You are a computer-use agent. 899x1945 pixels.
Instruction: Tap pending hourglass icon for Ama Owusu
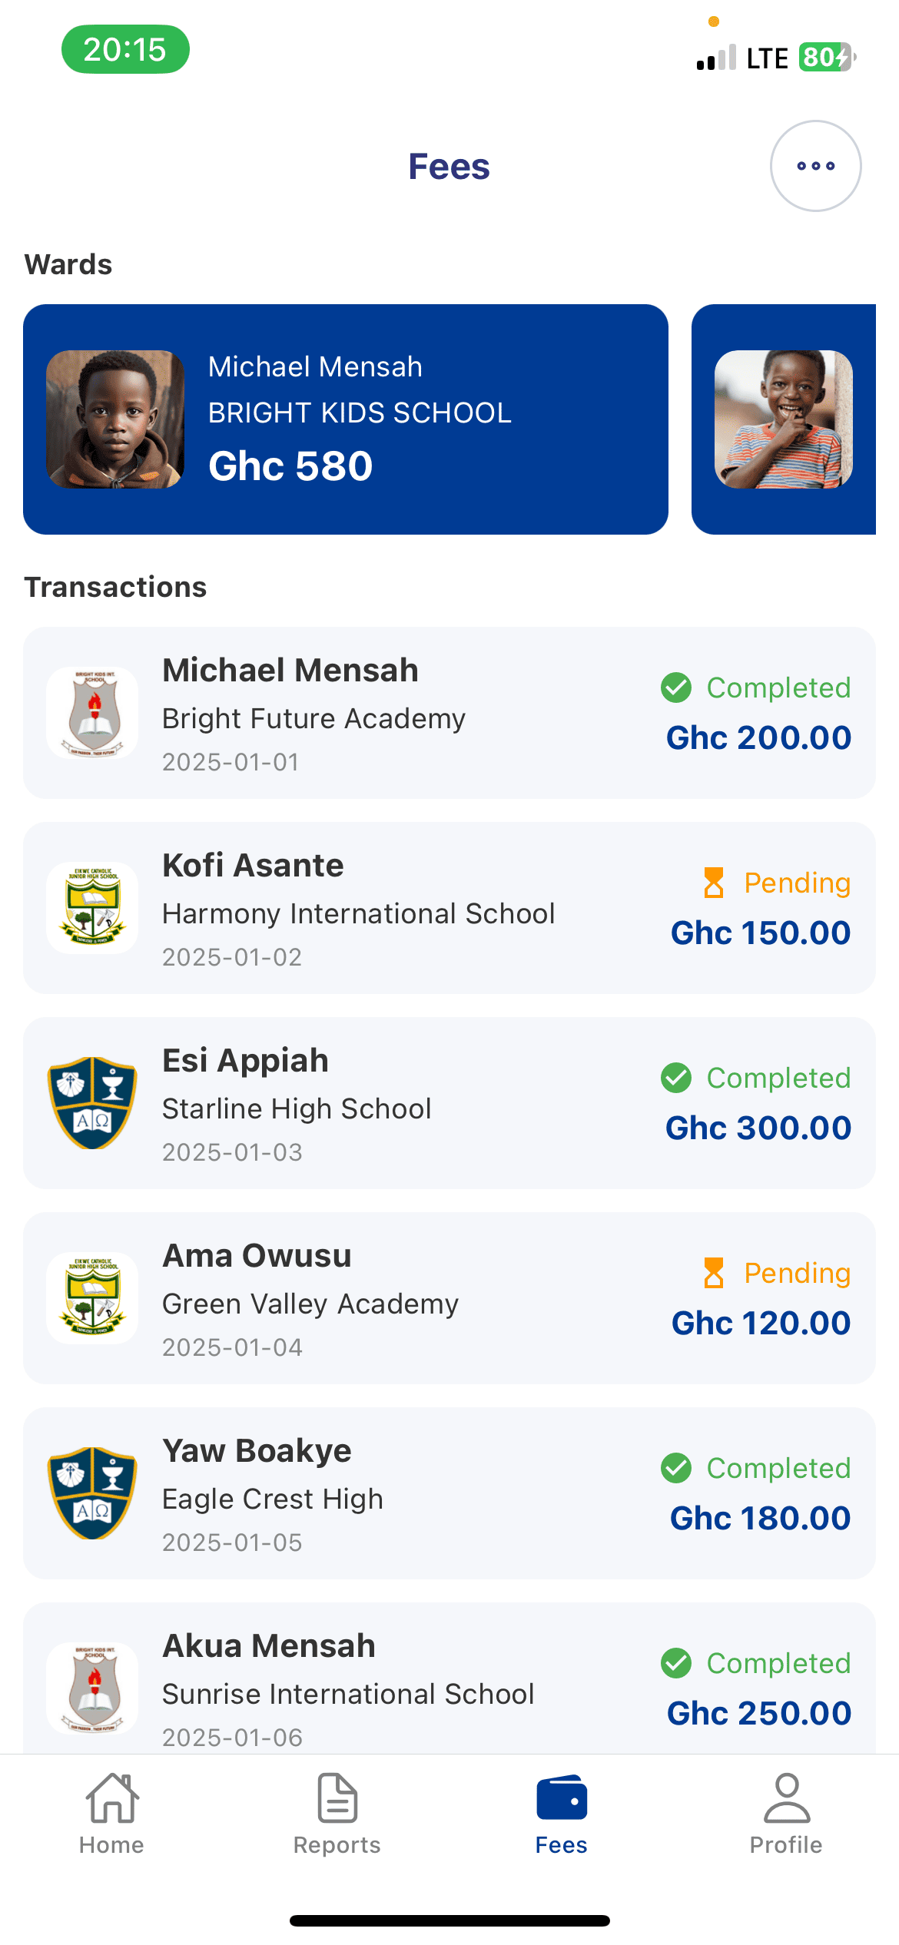(714, 1273)
